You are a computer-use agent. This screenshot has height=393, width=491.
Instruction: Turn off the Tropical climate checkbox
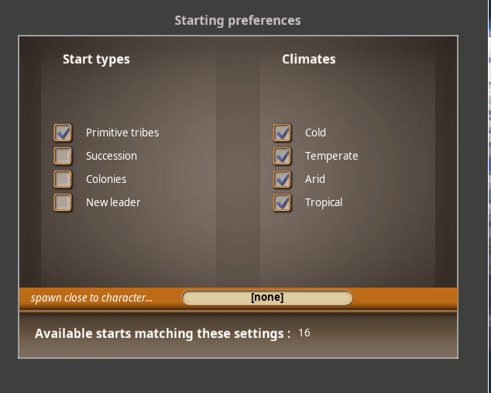click(283, 202)
